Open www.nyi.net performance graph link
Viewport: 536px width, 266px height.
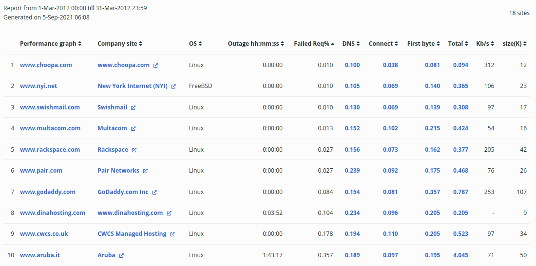click(38, 86)
